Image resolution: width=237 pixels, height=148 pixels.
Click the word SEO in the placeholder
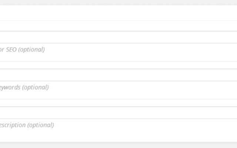pos(11,50)
